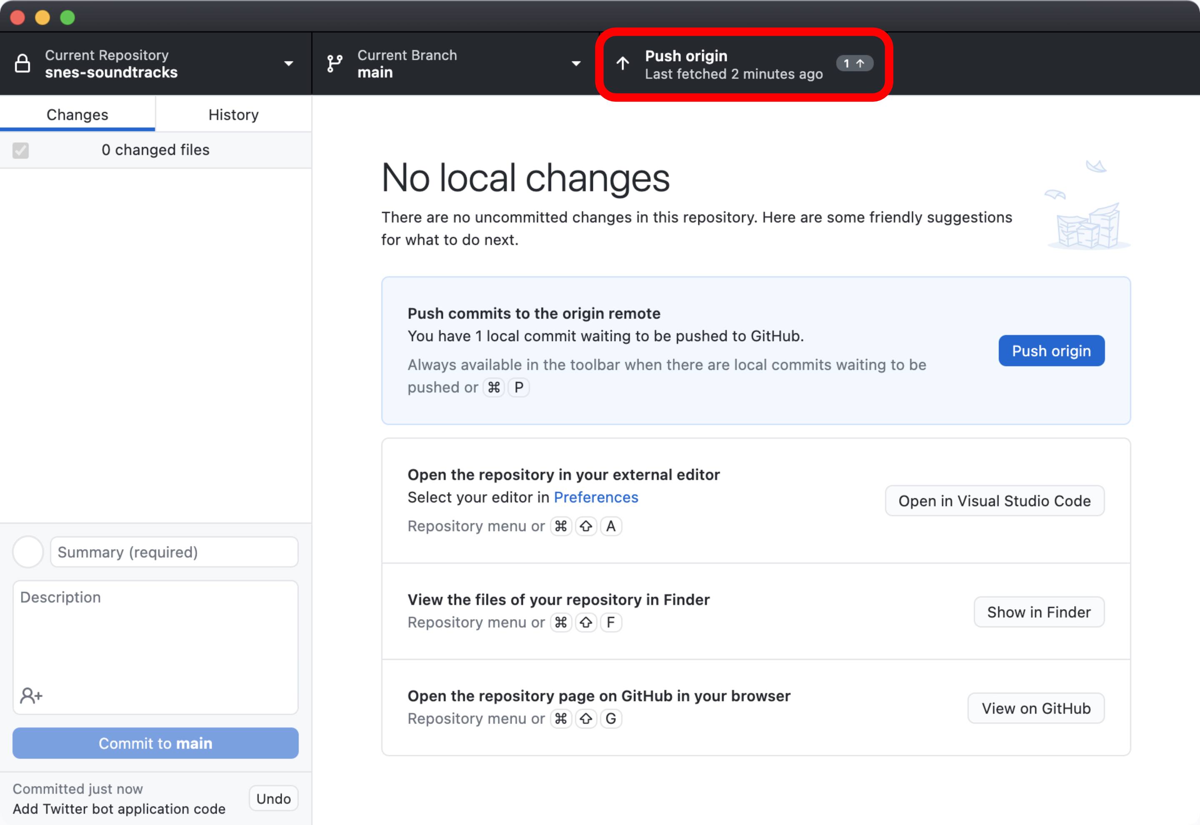The width and height of the screenshot is (1200, 825).
Task: Undo the Twitter bot application code commit
Action: click(273, 798)
